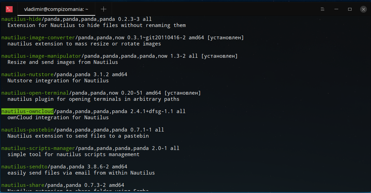Screen dimensions: 371x193
Task: Click version 1.3-2 on nautilus-image-manipulator line
Action: click(178, 56)
